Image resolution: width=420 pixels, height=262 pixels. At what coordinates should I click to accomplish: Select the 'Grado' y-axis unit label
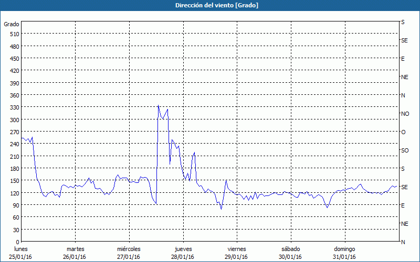12,24
